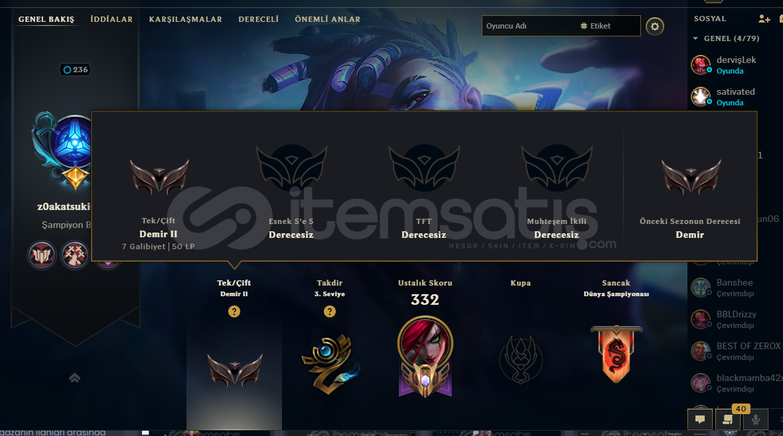The width and height of the screenshot is (783, 436).
Task: Click the Ustalık Skoru champion emblem
Action: [425, 356]
